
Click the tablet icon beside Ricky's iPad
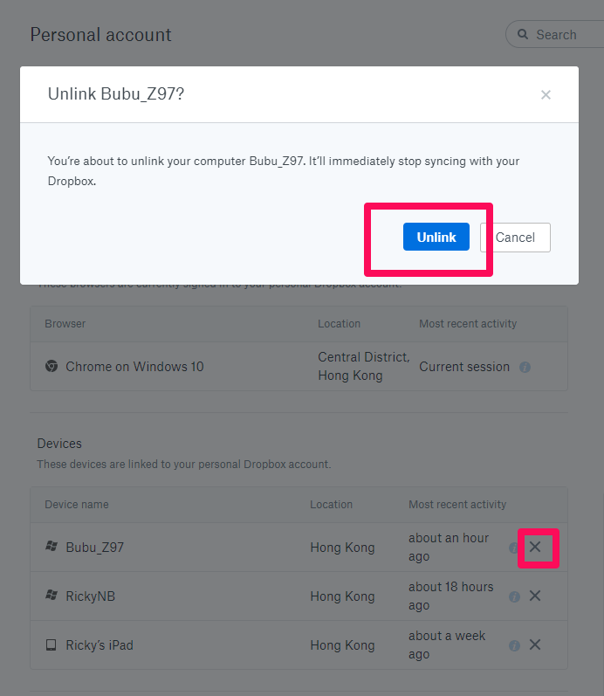pyautogui.click(x=51, y=644)
